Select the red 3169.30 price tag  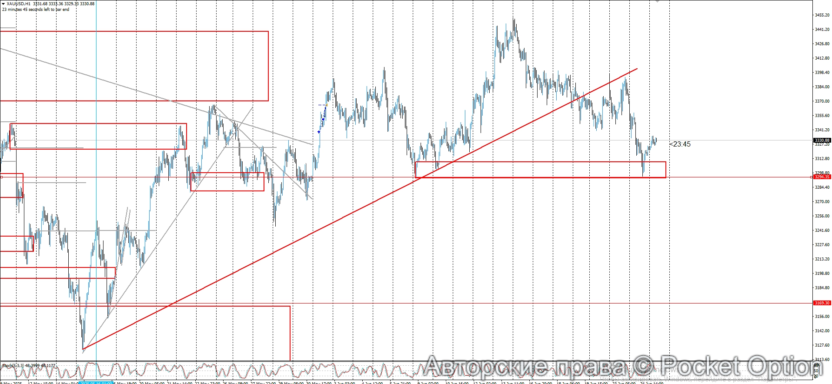(822, 303)
